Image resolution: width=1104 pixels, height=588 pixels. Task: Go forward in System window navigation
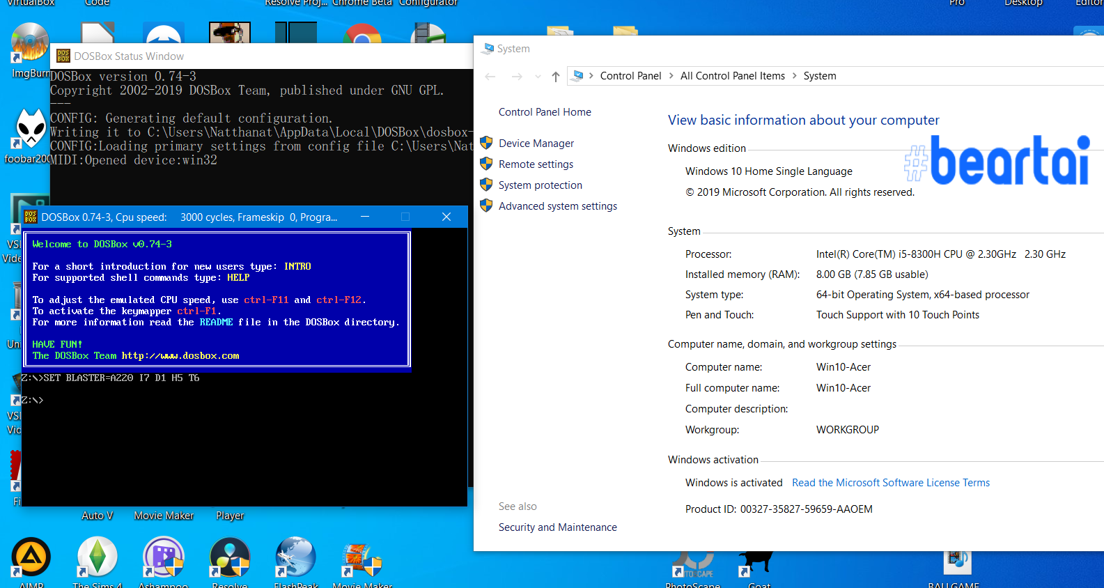pyautogui.click(x=517, y=77)
